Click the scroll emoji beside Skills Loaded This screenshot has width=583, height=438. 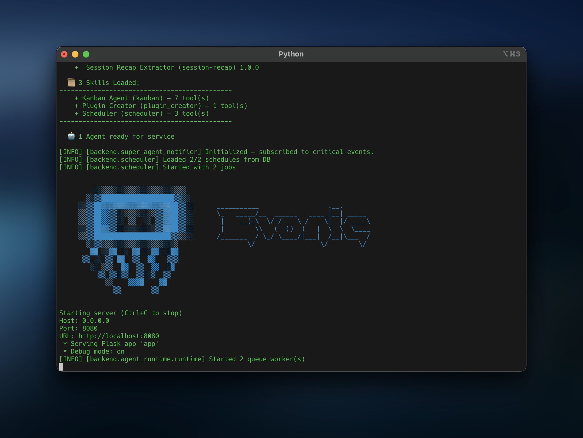click(x=71, y=83)
